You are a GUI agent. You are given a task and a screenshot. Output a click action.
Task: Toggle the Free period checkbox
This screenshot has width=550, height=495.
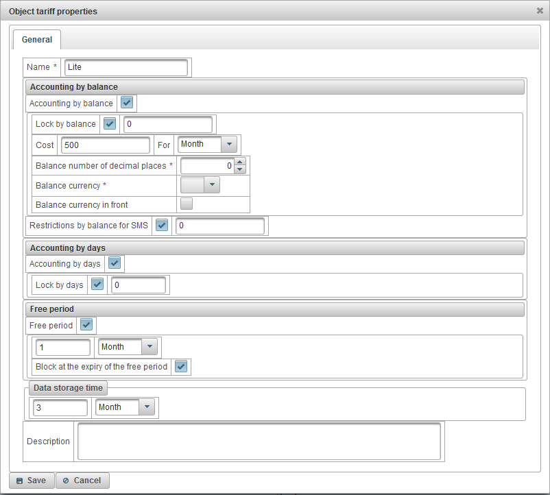click(x=86, y=325)
